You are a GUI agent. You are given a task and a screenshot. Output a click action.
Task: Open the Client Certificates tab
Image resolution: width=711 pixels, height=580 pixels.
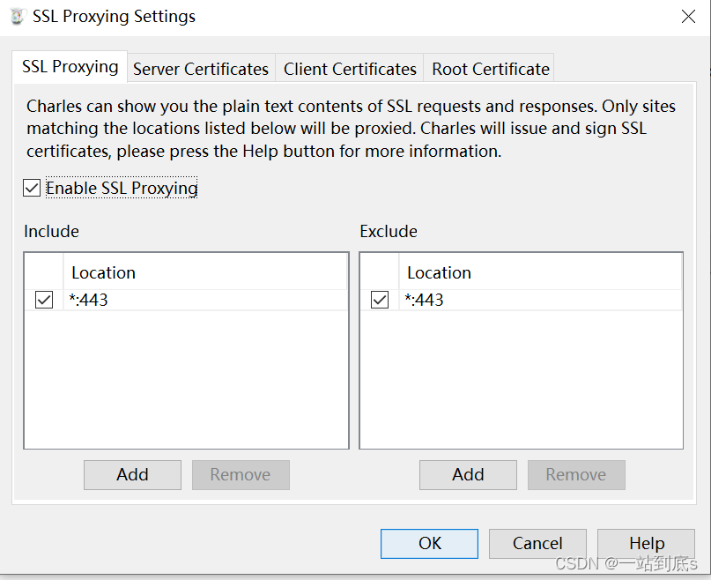point(350,69)
